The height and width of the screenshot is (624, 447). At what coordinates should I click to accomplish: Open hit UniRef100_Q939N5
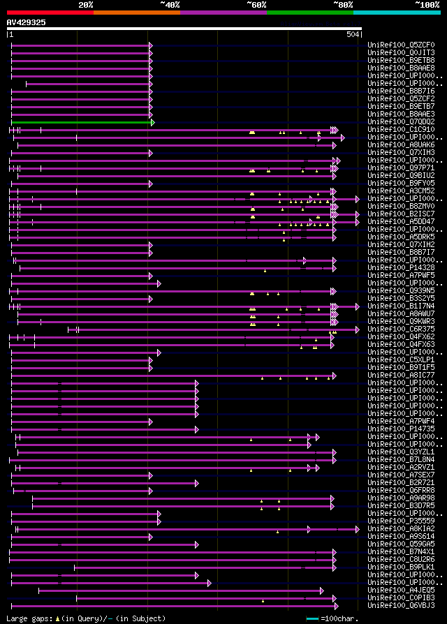tap(401, 291)
